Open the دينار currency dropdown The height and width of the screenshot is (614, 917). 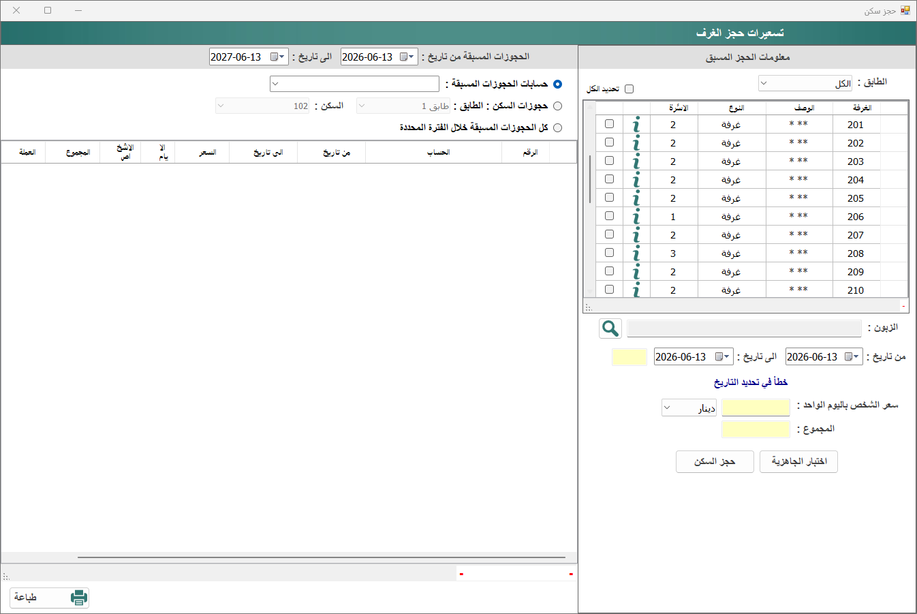pos(689,408)
